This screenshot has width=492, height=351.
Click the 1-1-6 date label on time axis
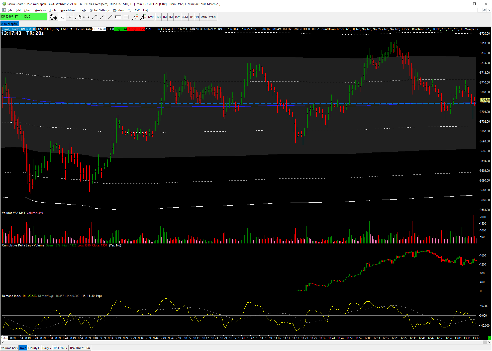[x=5, y=338]
